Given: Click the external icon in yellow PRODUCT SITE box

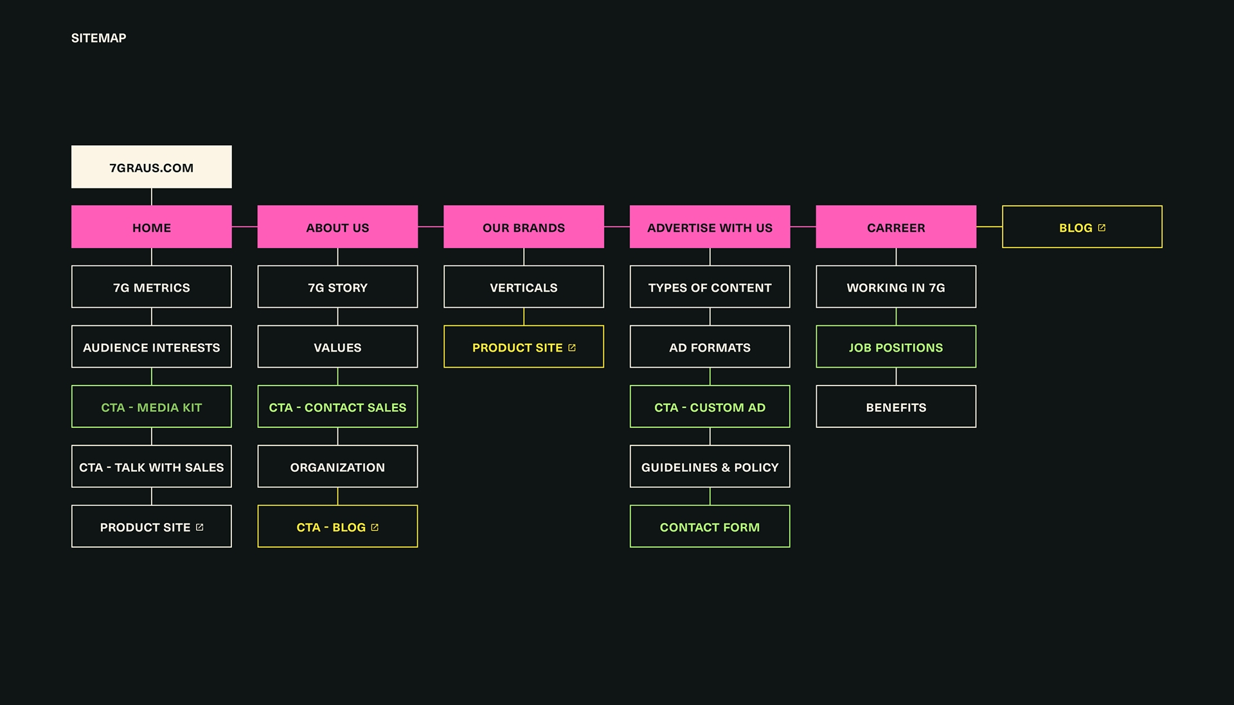Looking at the screenshot, I should tap(572, 348).
